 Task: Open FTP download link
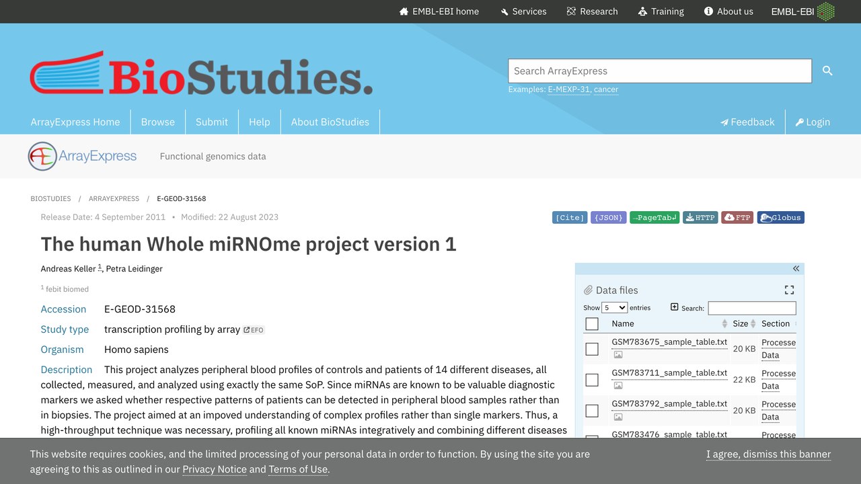tap(737, 217)
